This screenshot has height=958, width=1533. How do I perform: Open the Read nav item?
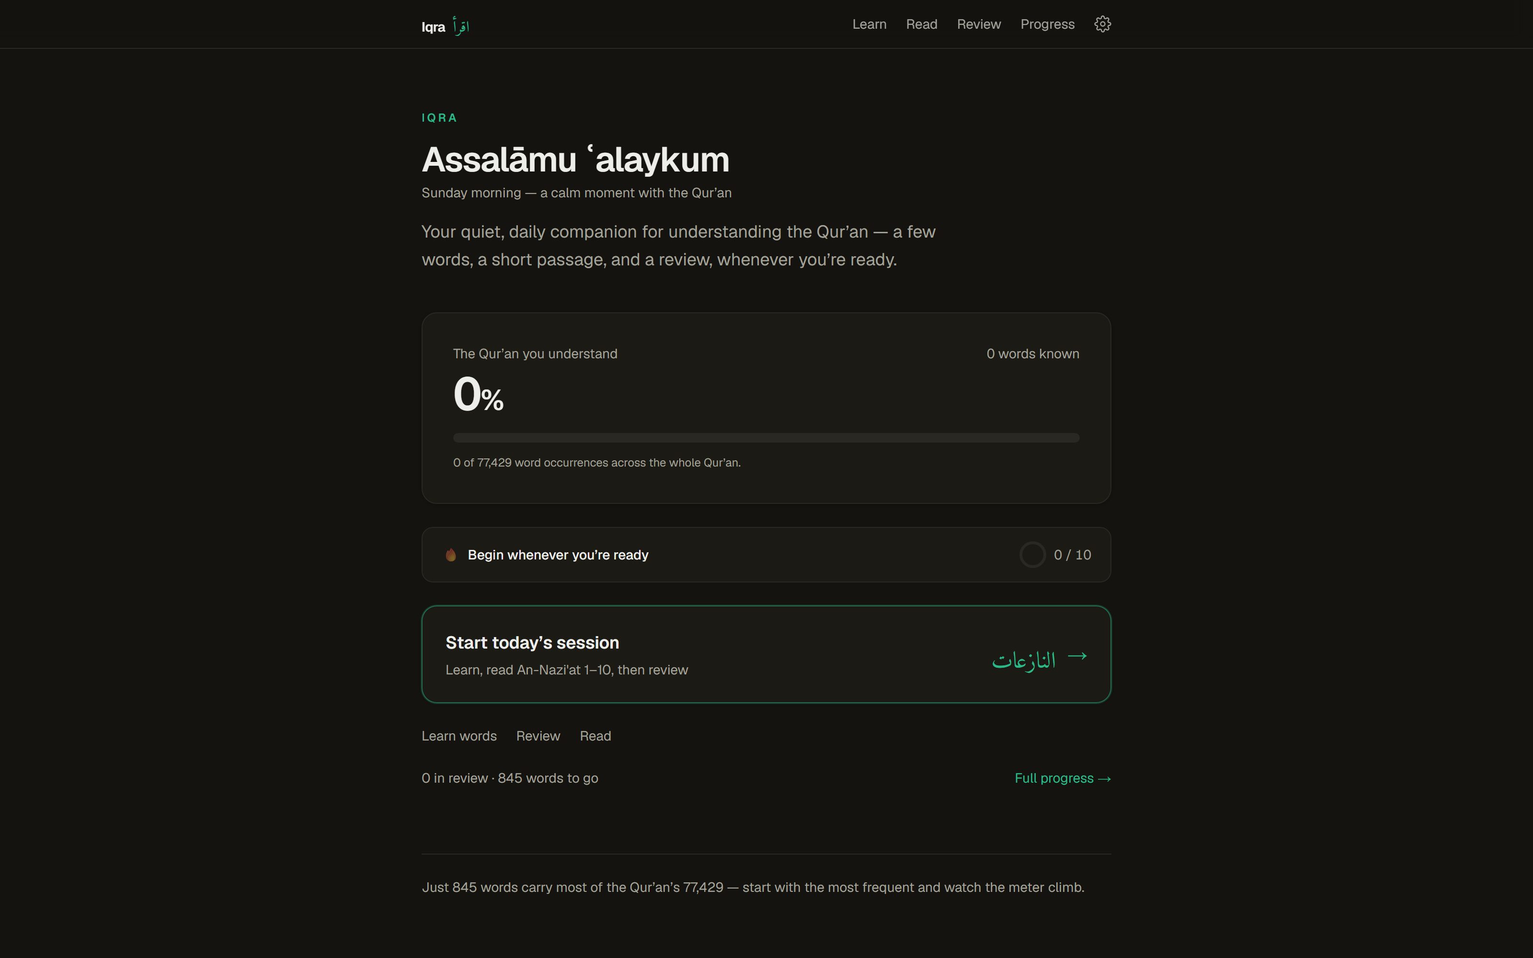tap(921, 24)
